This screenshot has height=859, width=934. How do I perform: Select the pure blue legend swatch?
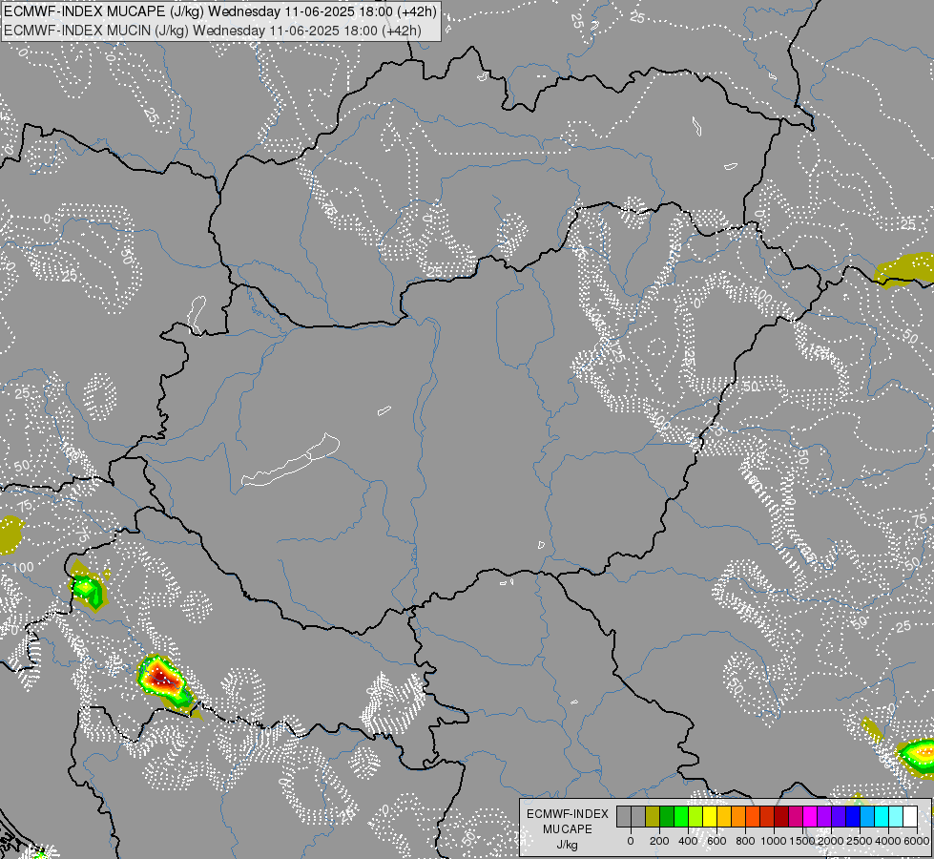click(x=854, y=816)
